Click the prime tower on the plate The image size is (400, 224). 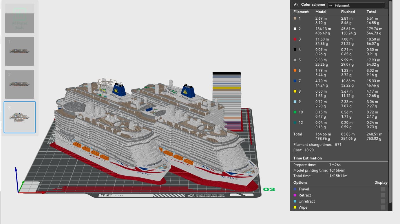pos(227,101)
